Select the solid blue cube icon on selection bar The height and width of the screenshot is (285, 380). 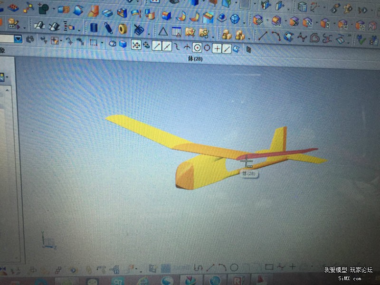pos(123,44)
